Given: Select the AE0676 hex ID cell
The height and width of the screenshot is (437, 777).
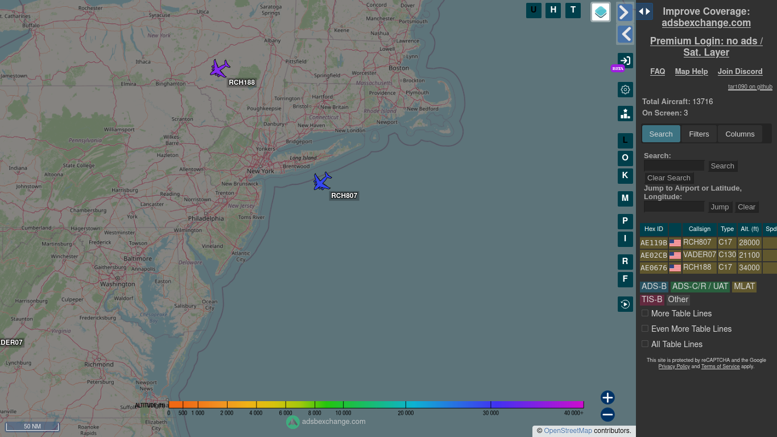Looking at the screenshot, I should point(654,267).
